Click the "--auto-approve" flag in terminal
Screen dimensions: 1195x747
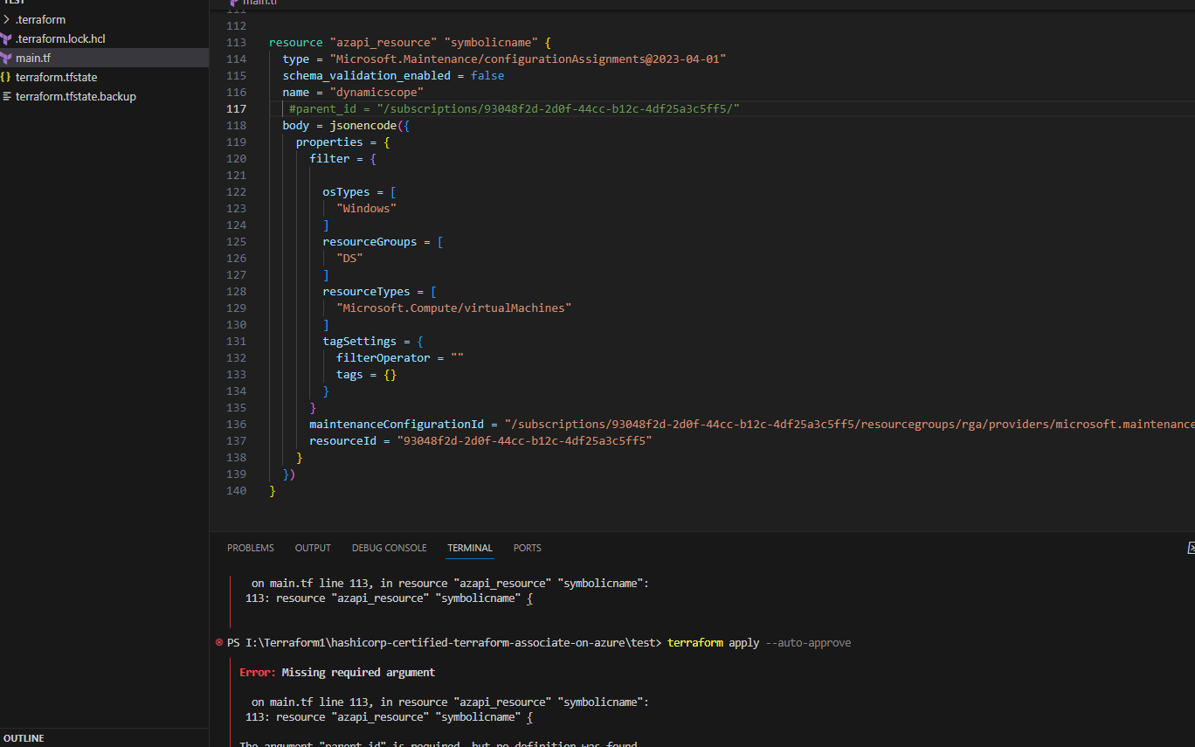pyautogui.click(x=808, y=642)
